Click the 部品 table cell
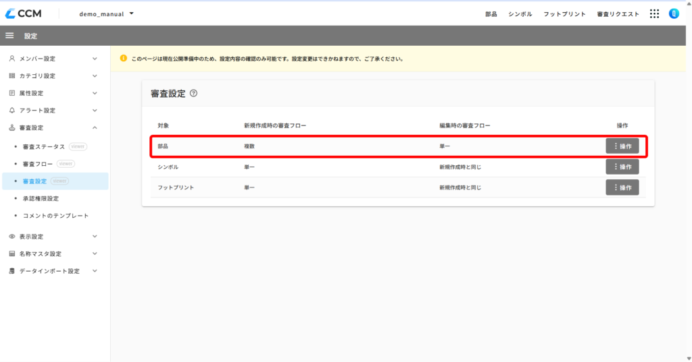 (x=163, y=146)
